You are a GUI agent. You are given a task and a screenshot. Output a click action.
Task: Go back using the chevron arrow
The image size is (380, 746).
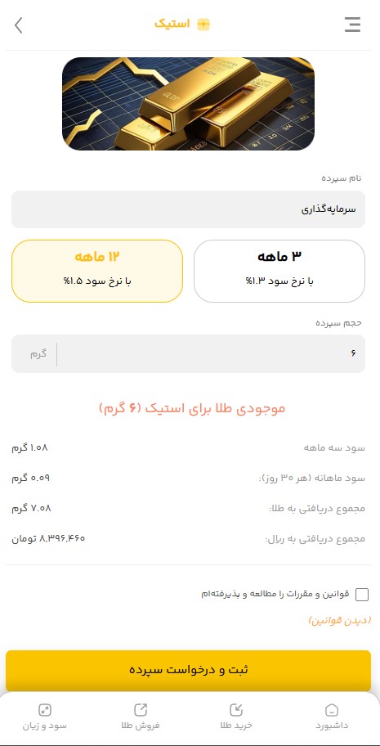tap(19, 25)
